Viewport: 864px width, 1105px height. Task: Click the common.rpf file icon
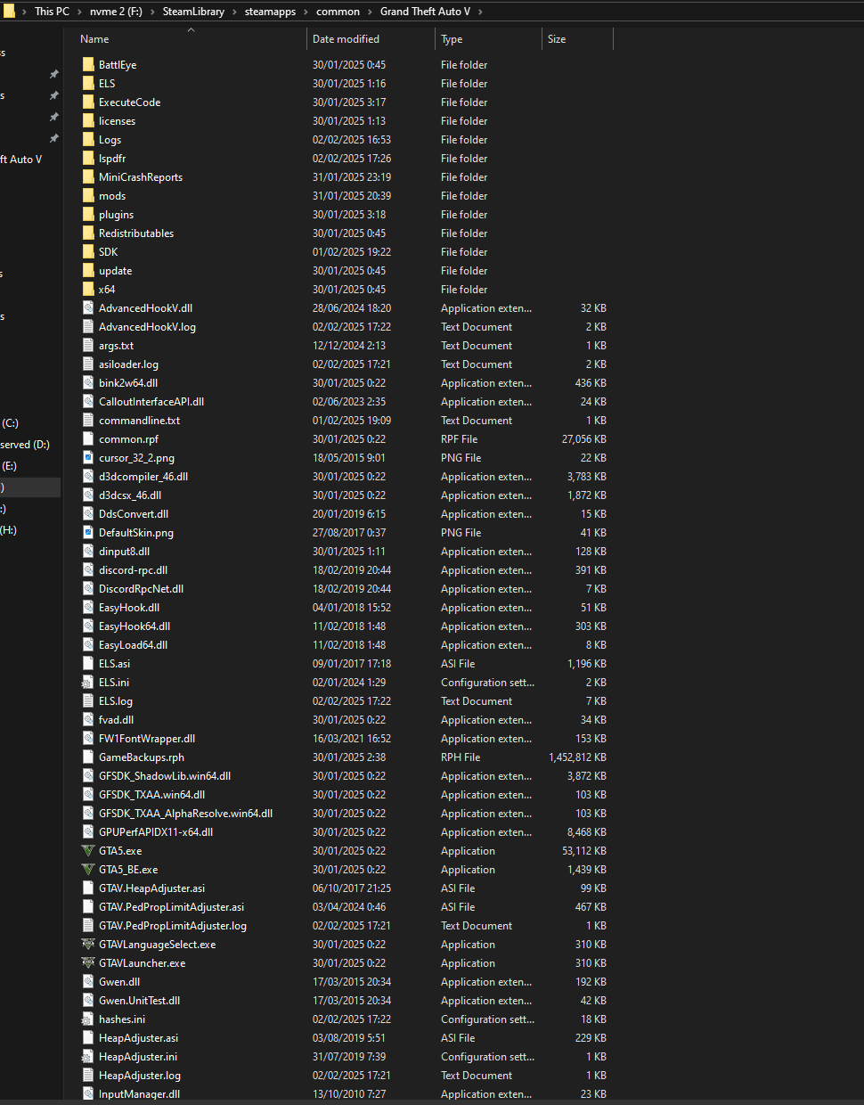click(88, 438)
